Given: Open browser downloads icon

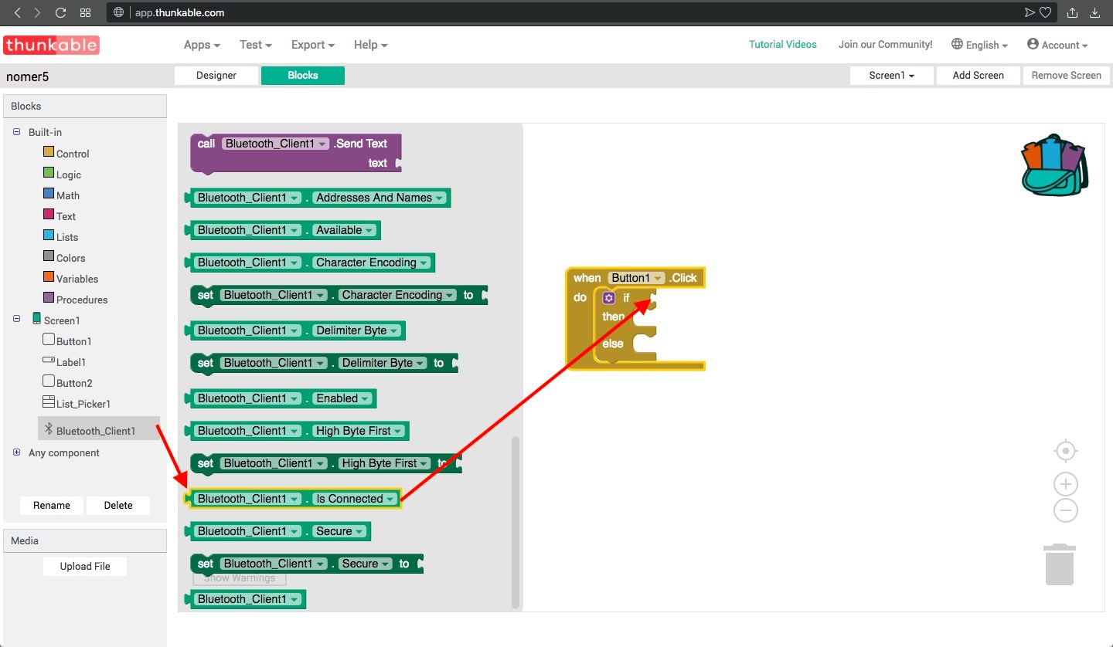Looking at the screenshot, I should coord(1095,12).
